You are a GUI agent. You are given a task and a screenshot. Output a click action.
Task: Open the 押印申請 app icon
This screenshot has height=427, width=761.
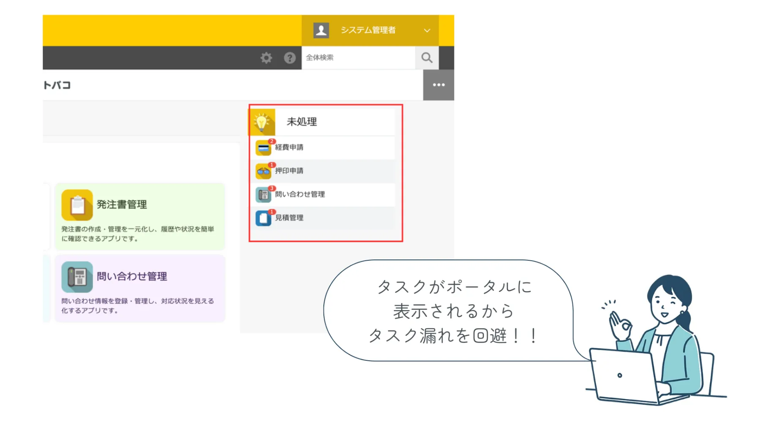click(263, 171)
